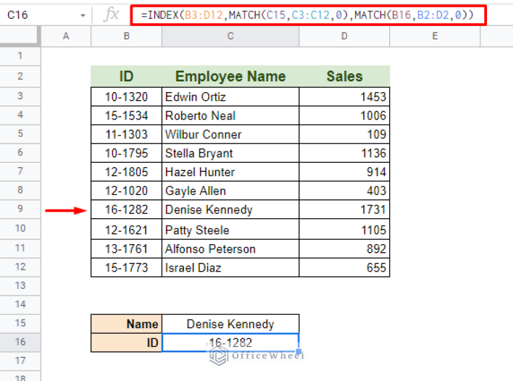Select the Edwin Ortiz name cell
Screen dimensions: 513x381
pyautogui.click(x=230, y=97)
